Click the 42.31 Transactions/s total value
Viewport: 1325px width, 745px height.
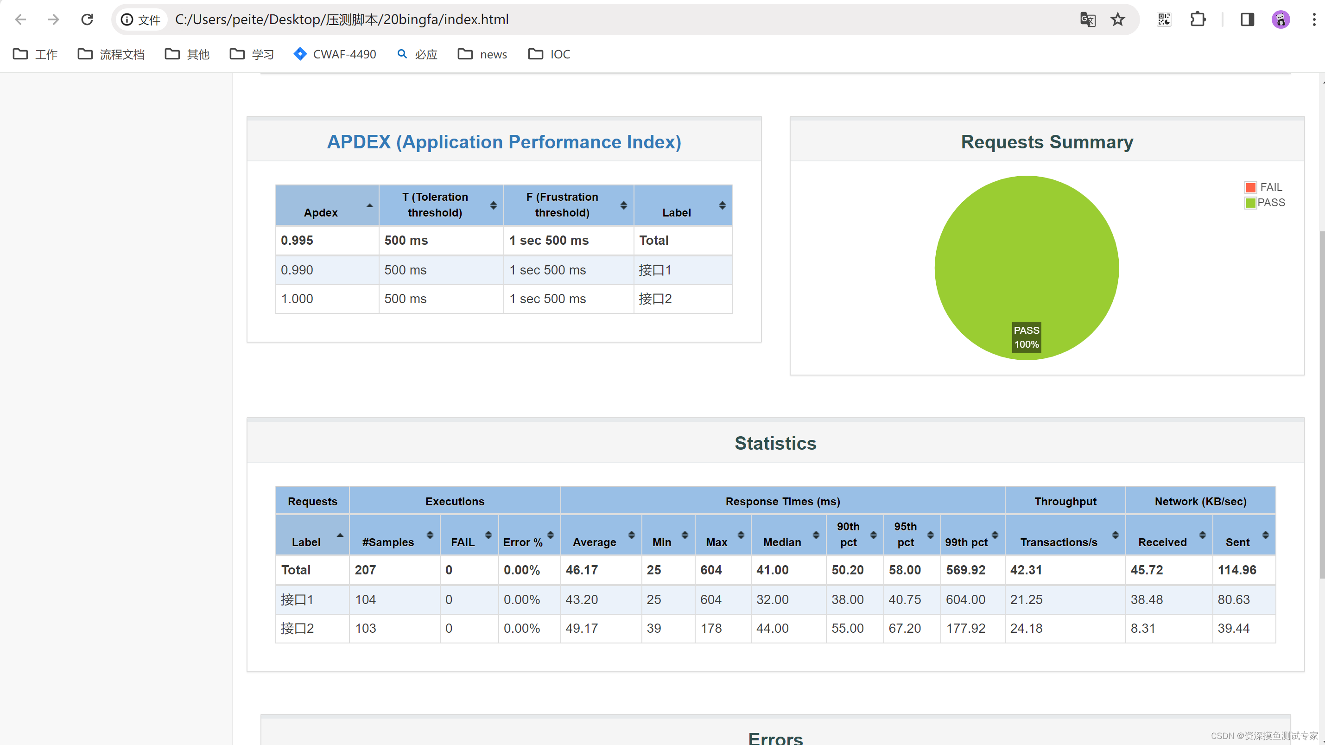click(x=1026, y=570)
